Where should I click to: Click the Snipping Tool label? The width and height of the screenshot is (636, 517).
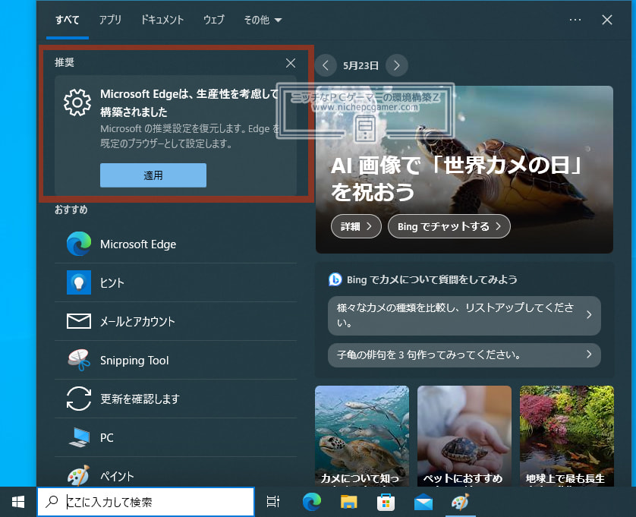pos(134,361)
